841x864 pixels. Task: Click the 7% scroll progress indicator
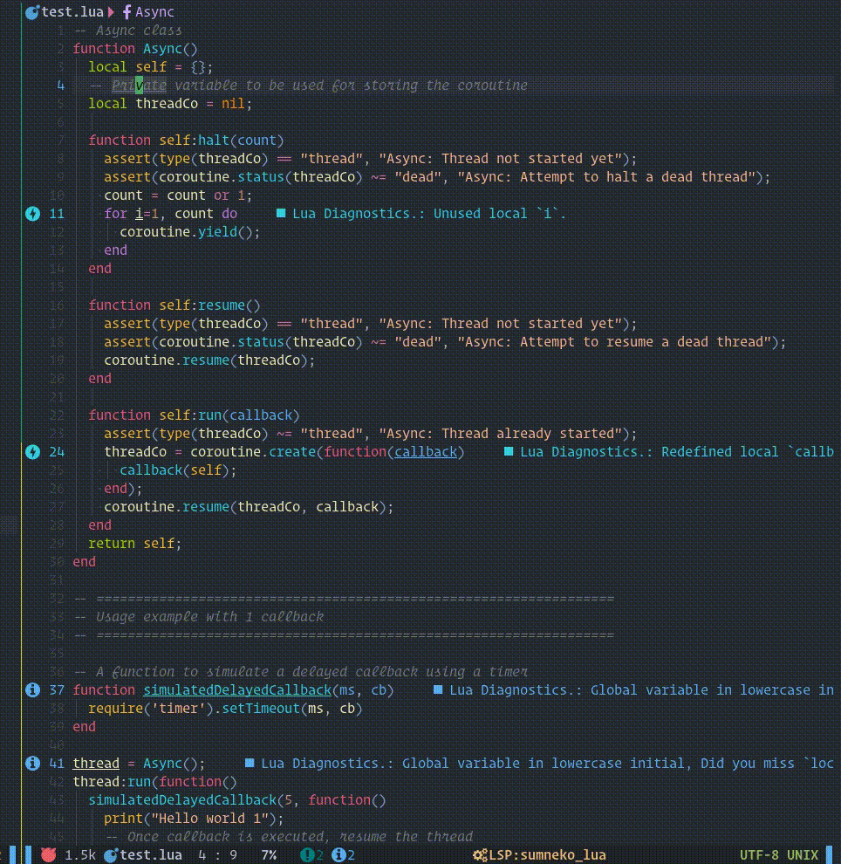pos(268,854)
